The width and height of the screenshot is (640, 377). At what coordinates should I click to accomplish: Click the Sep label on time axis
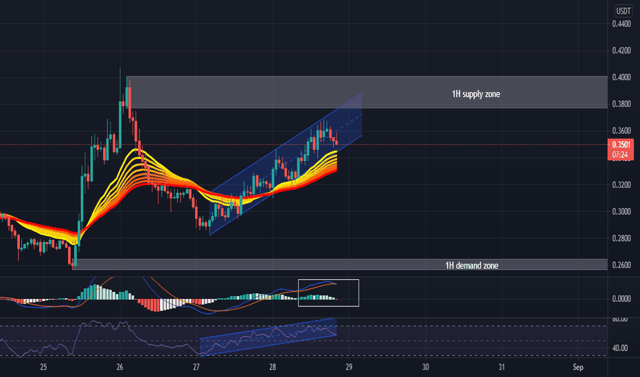tap(578, 367)
